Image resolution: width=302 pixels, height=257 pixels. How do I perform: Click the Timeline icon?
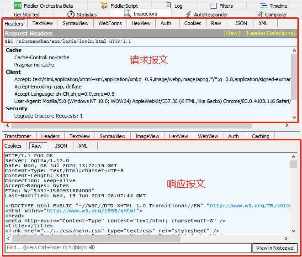(x=263, y=5)
